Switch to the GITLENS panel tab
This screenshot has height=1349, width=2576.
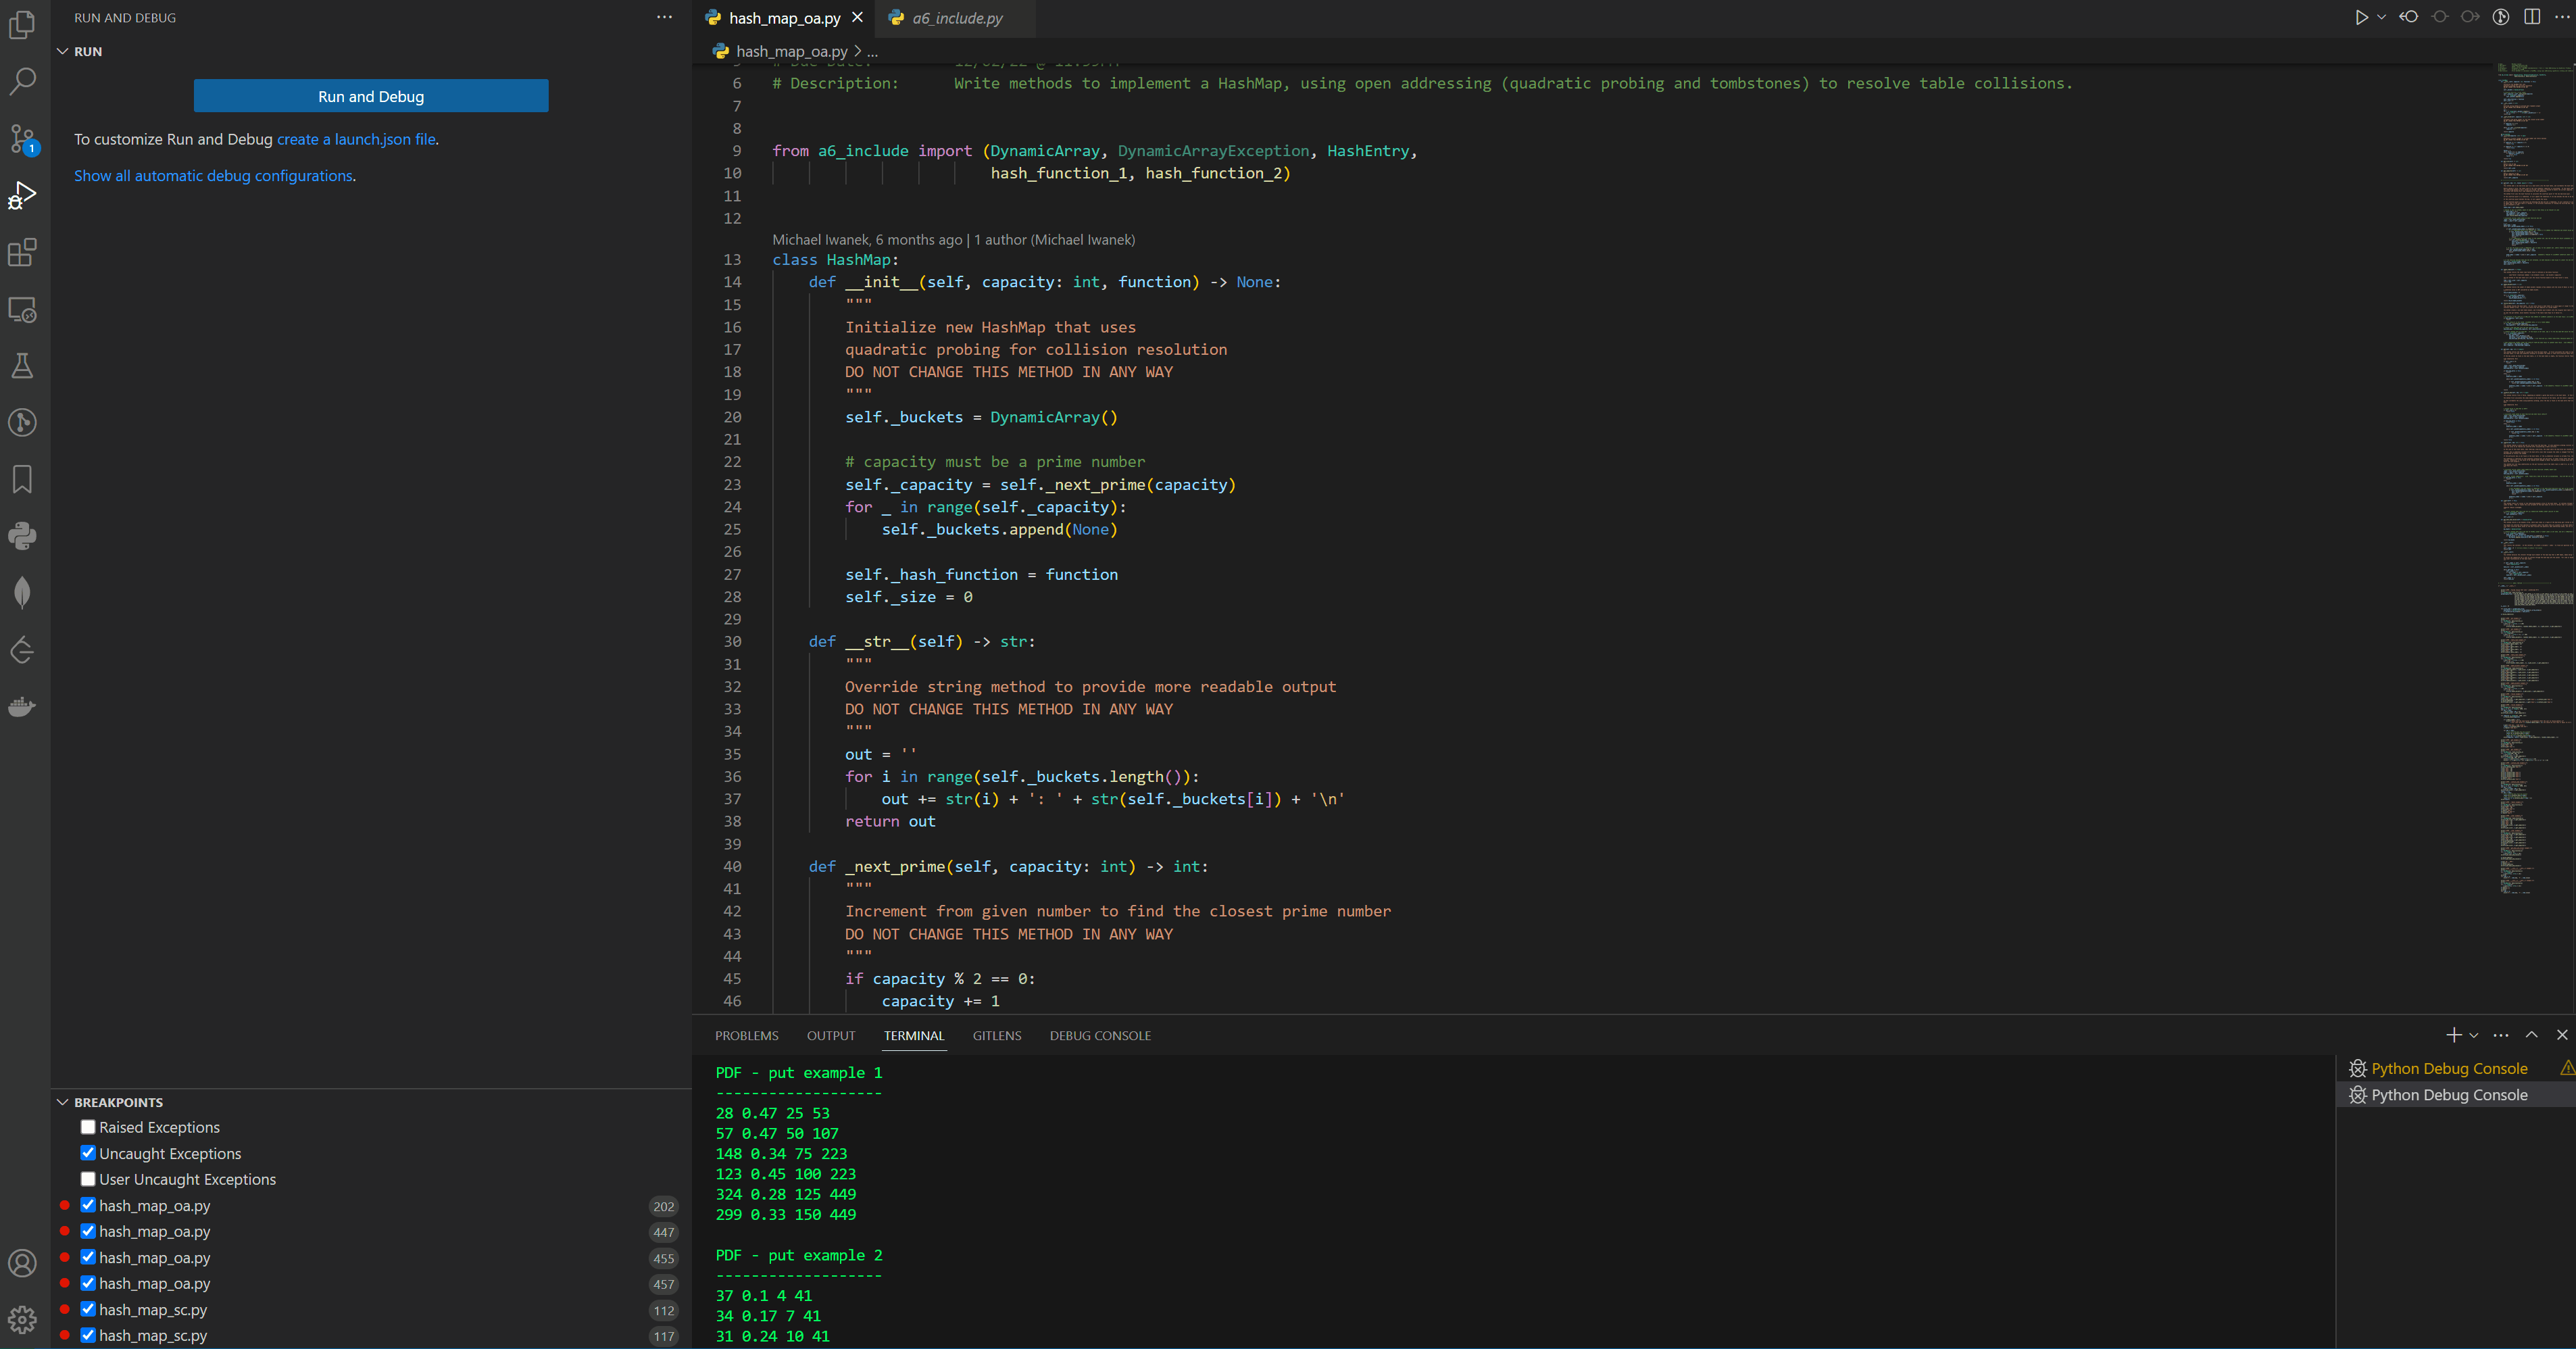997,1036
